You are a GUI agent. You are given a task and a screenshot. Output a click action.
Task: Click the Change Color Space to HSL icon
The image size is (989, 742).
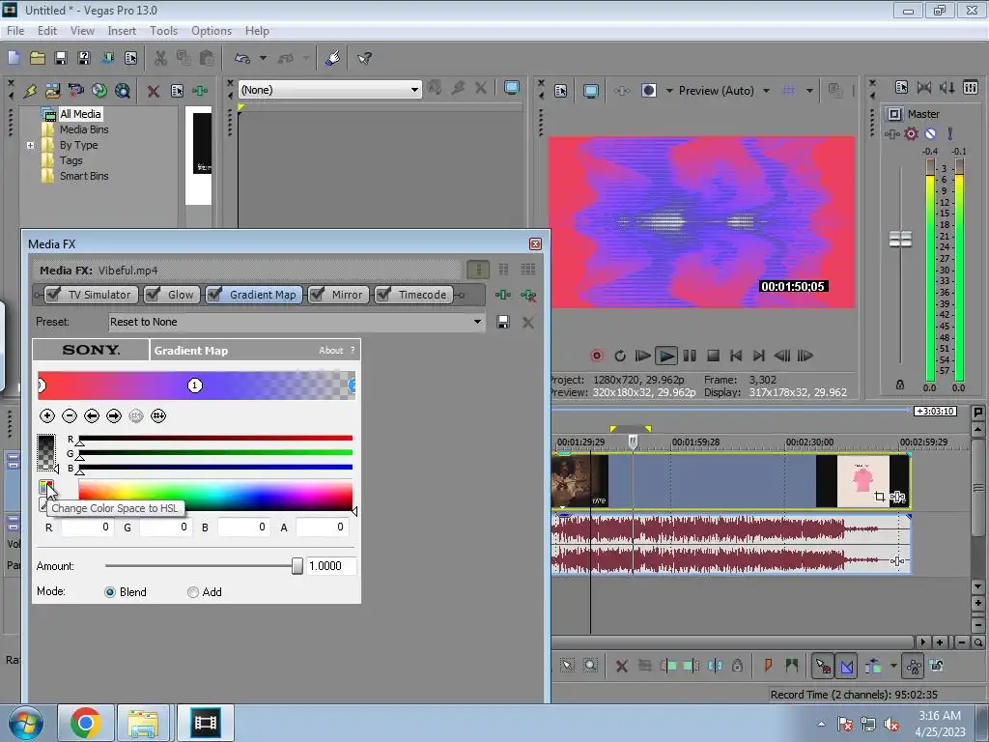click(x=45, y=487)
